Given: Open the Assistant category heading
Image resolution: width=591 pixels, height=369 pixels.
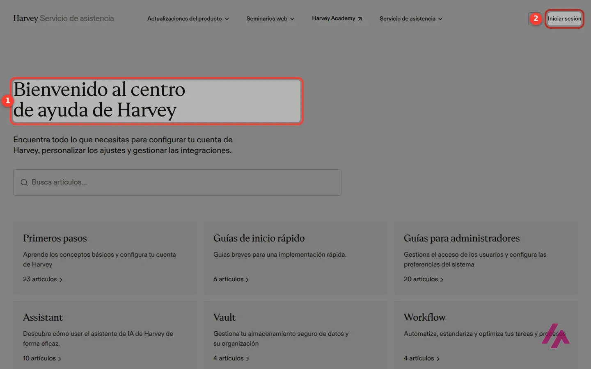Looking at the screenshot, I should click(43, 317).
